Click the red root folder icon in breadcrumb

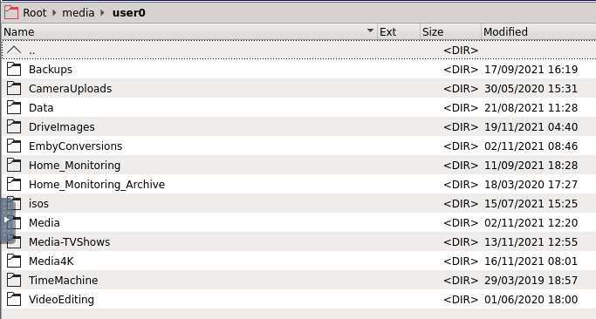pos(11,12)
